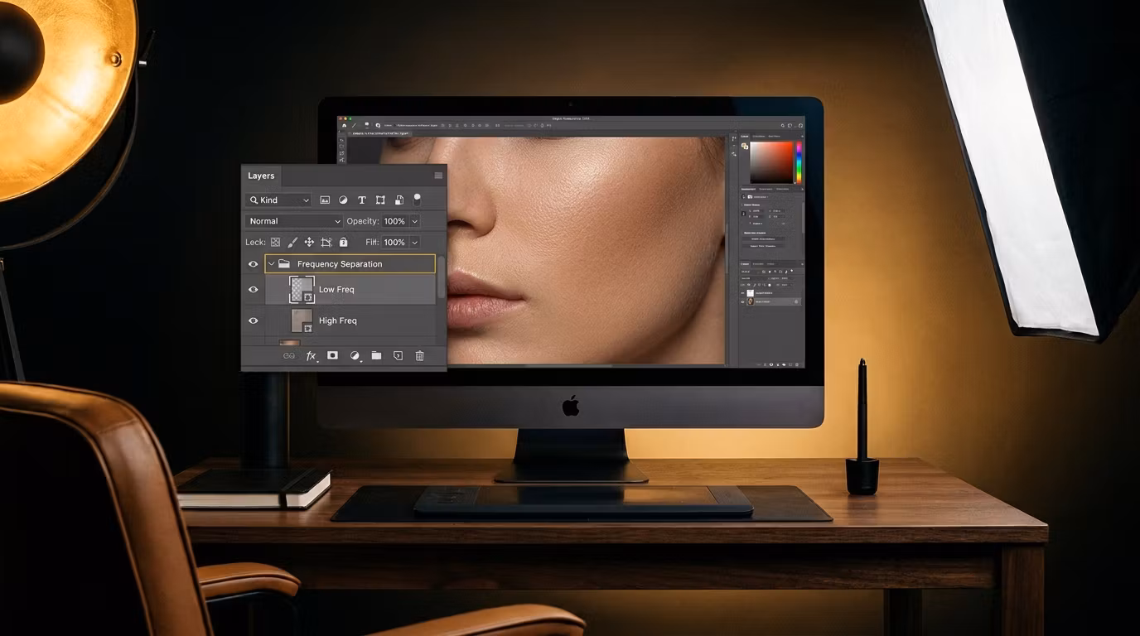Open Layers panel hamburger menu
This screenshot has width=1140, height=636.
[x=438, y=176]
